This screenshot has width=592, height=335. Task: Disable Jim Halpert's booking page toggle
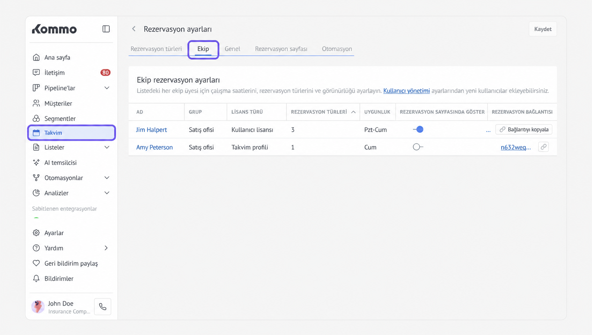coord(418,130)
